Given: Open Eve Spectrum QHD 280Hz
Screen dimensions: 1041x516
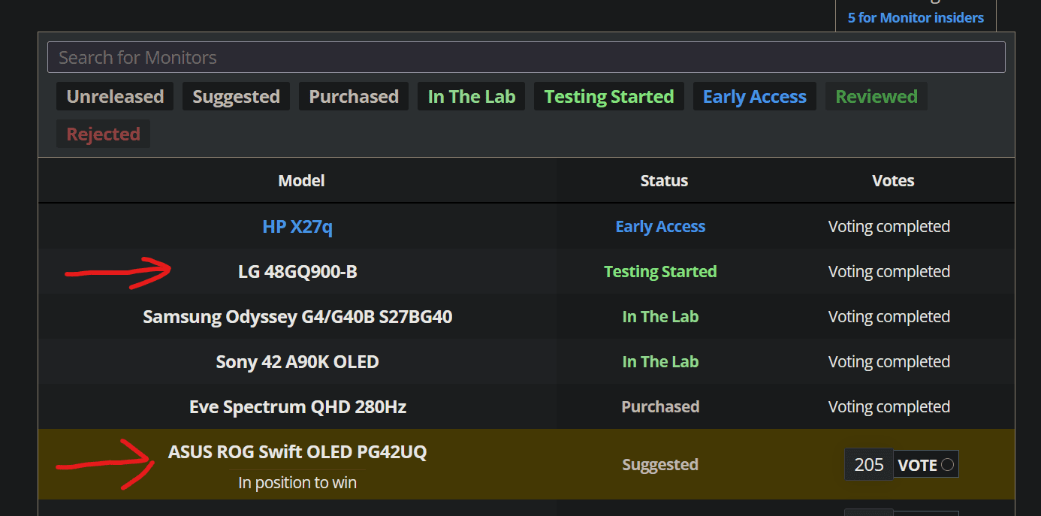Looking at the screenshot, I should [x=297, y=406].
